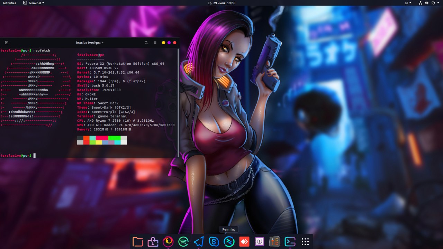Click the dark gray first block in top palette row
Viewport: 443px width, 249px height.
tap(80, 138)
